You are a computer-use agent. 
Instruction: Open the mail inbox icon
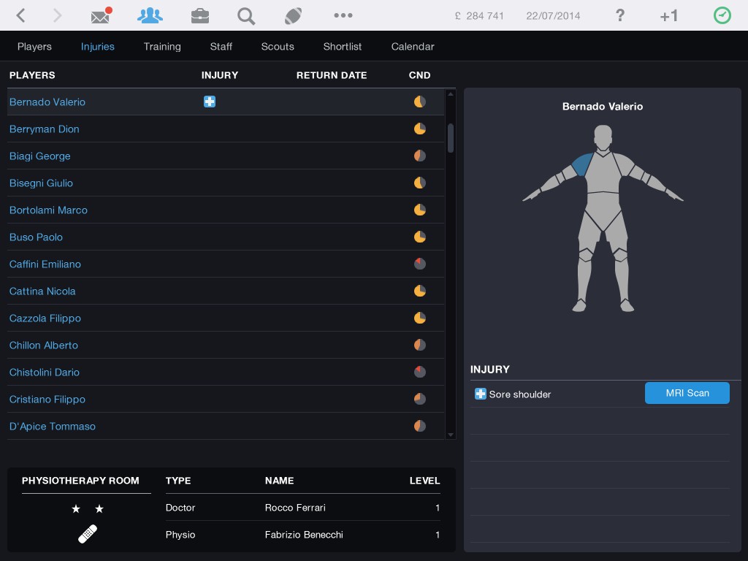(101, 15)
